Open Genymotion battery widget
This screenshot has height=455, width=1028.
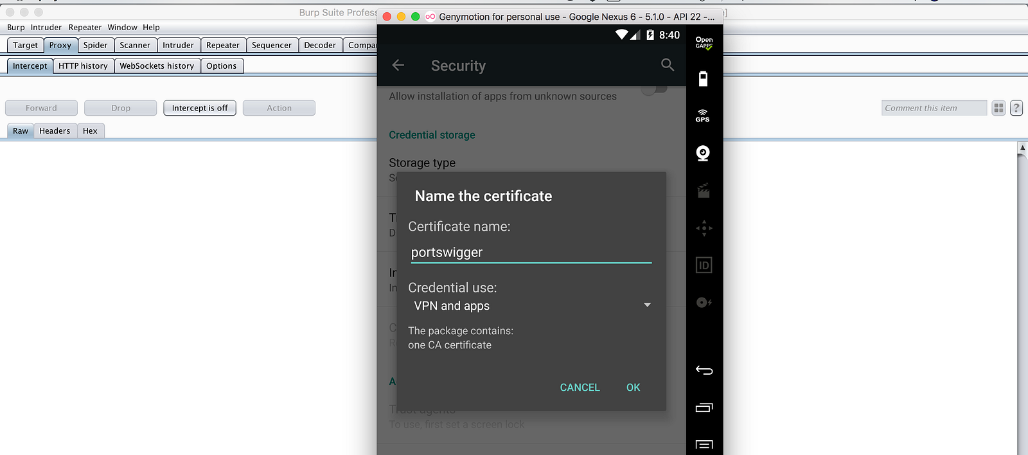[x=704, y=78]
